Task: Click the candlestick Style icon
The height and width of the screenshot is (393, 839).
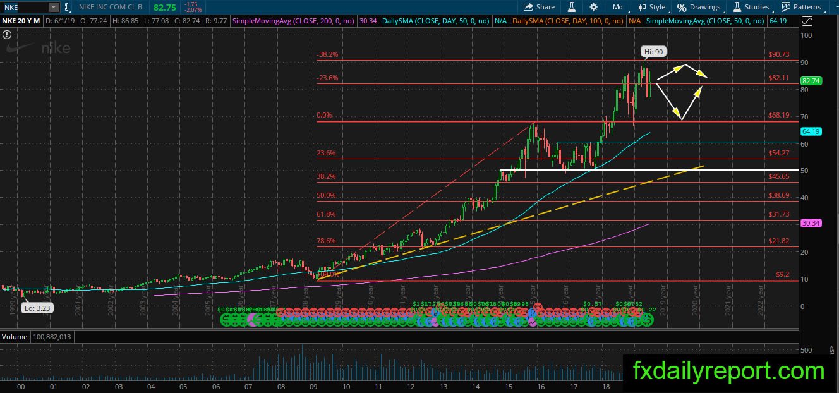Action: 642,7
